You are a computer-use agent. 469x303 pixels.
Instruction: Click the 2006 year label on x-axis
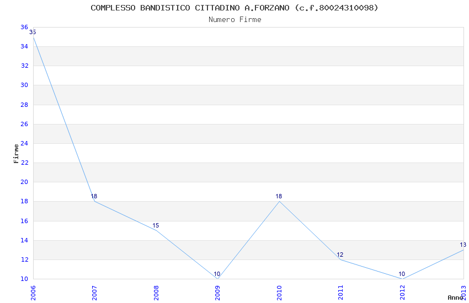pos(33,293)
